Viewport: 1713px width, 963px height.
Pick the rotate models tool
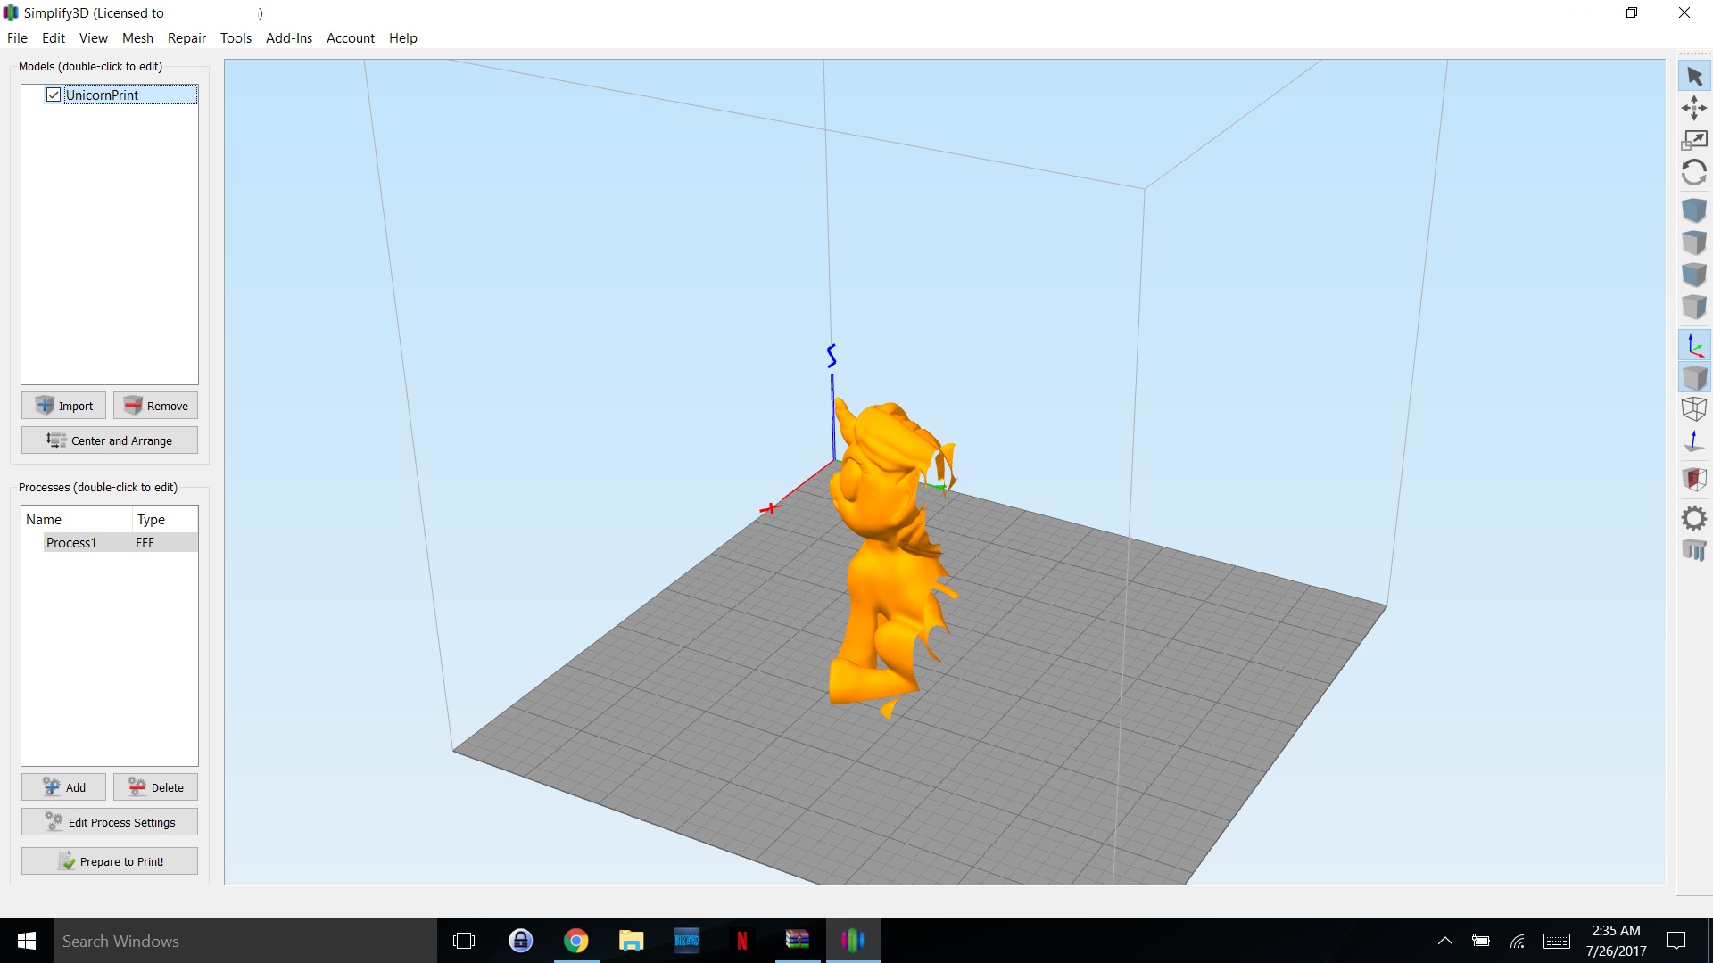1694,172
